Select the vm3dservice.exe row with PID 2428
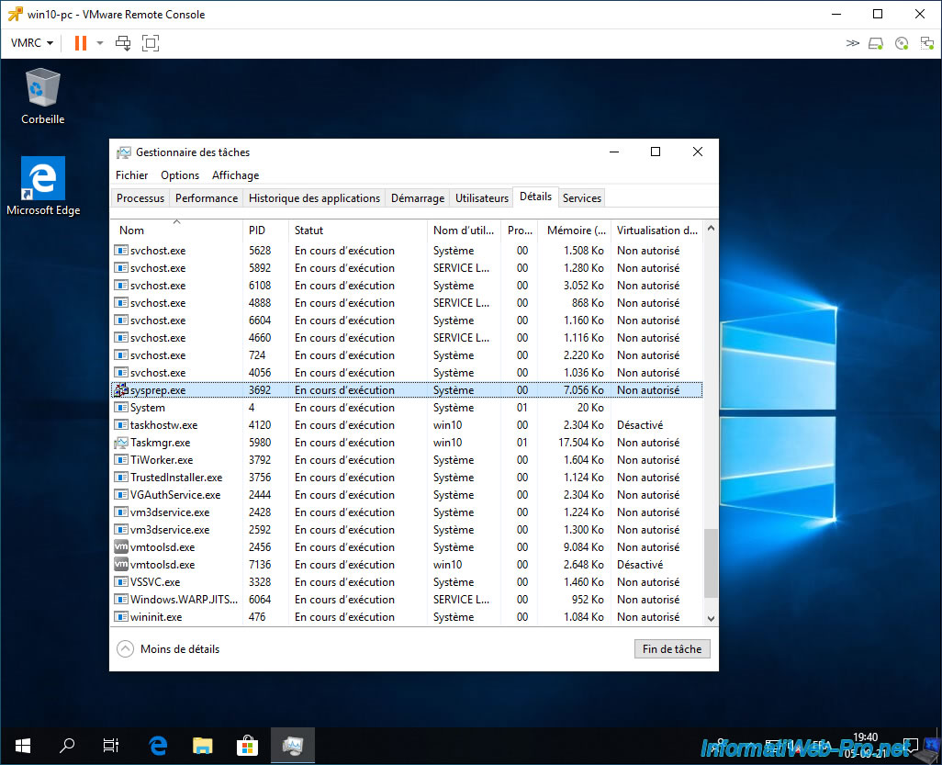The width and height of the screenshot is (942, 765). [x=407, y=512]
